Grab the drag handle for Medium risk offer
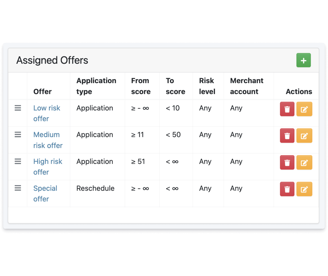328x276 pixels. click(x=18, y=134)
